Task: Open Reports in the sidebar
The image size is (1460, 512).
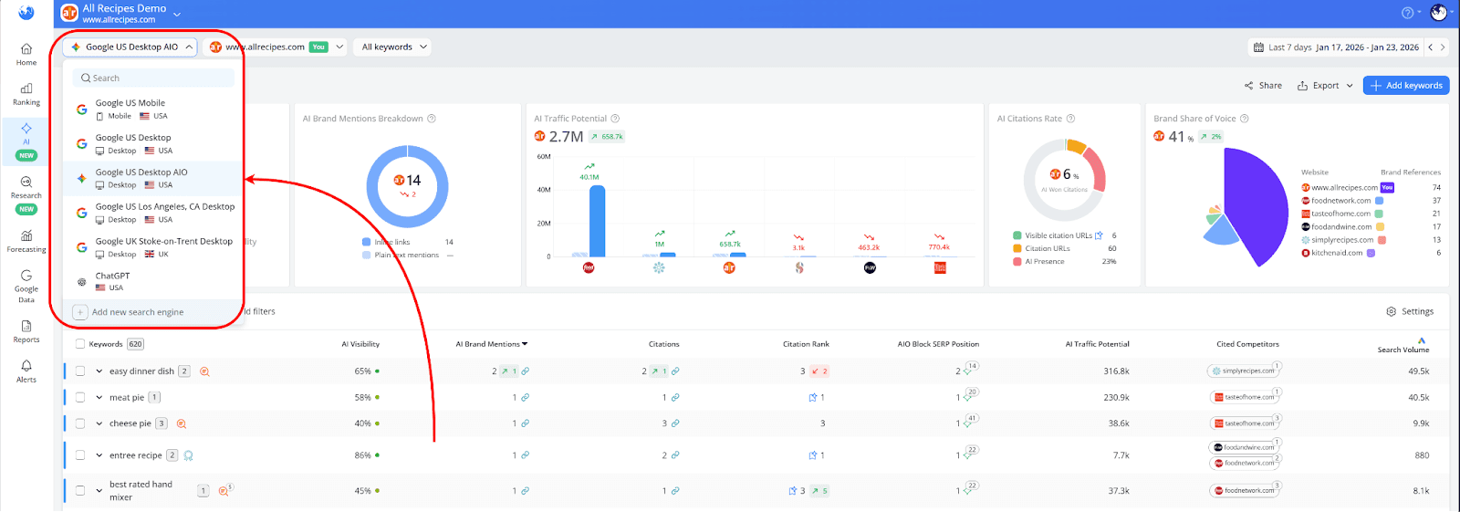Action: click(26, 331)
